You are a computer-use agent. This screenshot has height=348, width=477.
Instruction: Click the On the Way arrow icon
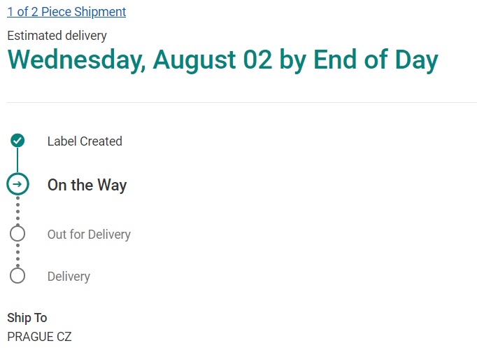17,184
